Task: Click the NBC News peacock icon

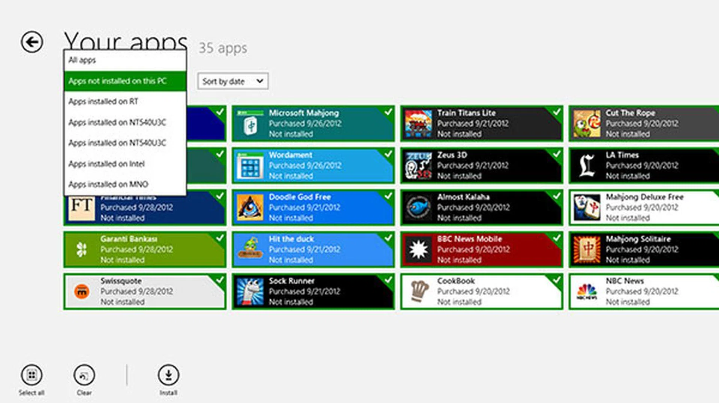Action: point(587,291)
